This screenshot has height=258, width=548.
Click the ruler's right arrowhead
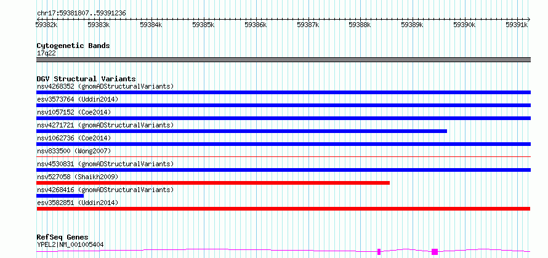[x=529, y=19]
